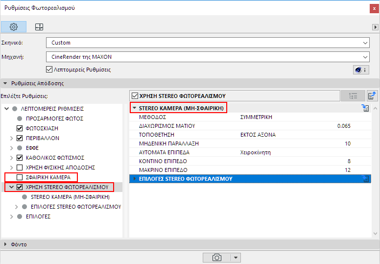
Task: Select the ΑΥΤΟΜΑΤΑ ΕΠΙΠΕΔΑ row label
Action: click(164, 152)
